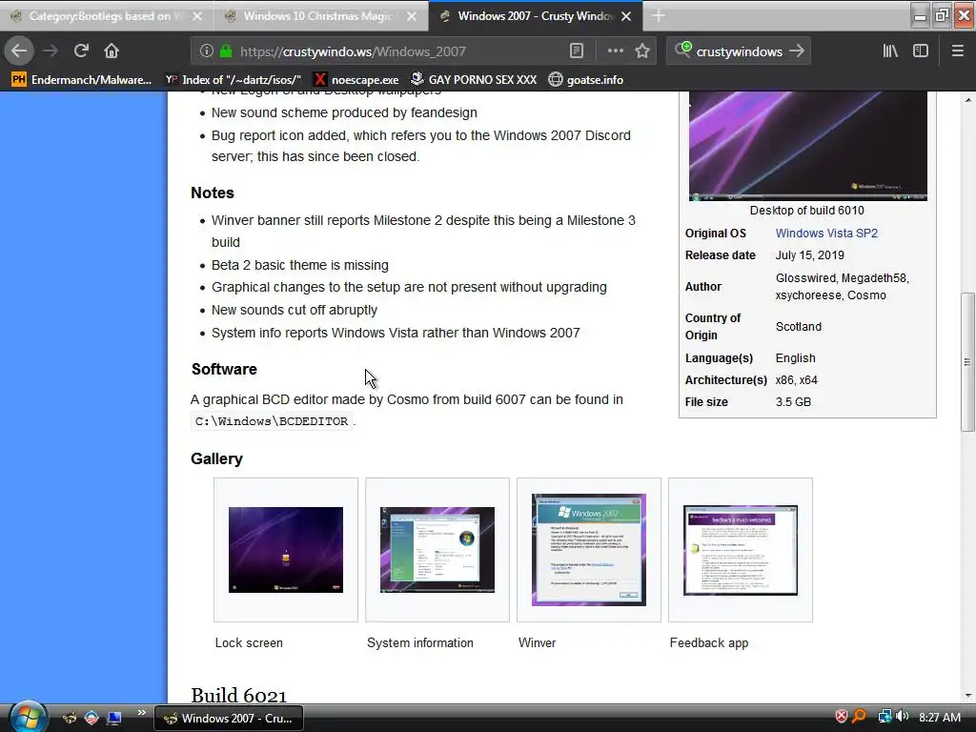Click the forward navigation arrow
Screen dimensions: 976x732
[x=51, y=51]
